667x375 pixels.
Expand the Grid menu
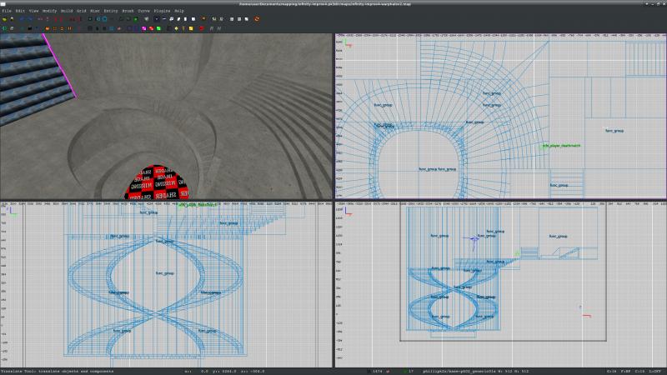82,11
